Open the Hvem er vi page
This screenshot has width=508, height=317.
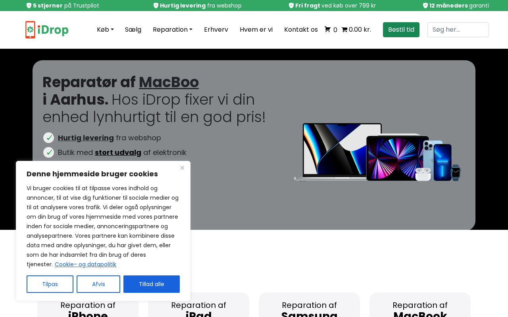[256, 30]
